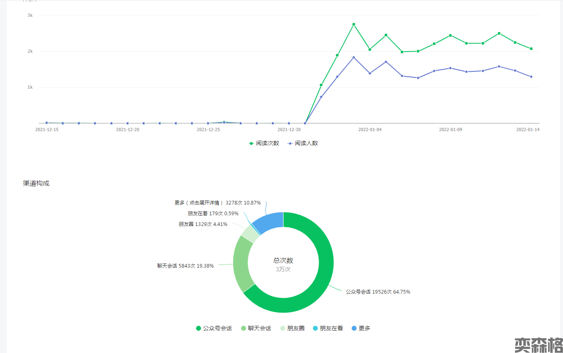Click 更多 legend marker below donut
Image resolution: width=563 pixels, height=353 pixels.
click(354, 328)
